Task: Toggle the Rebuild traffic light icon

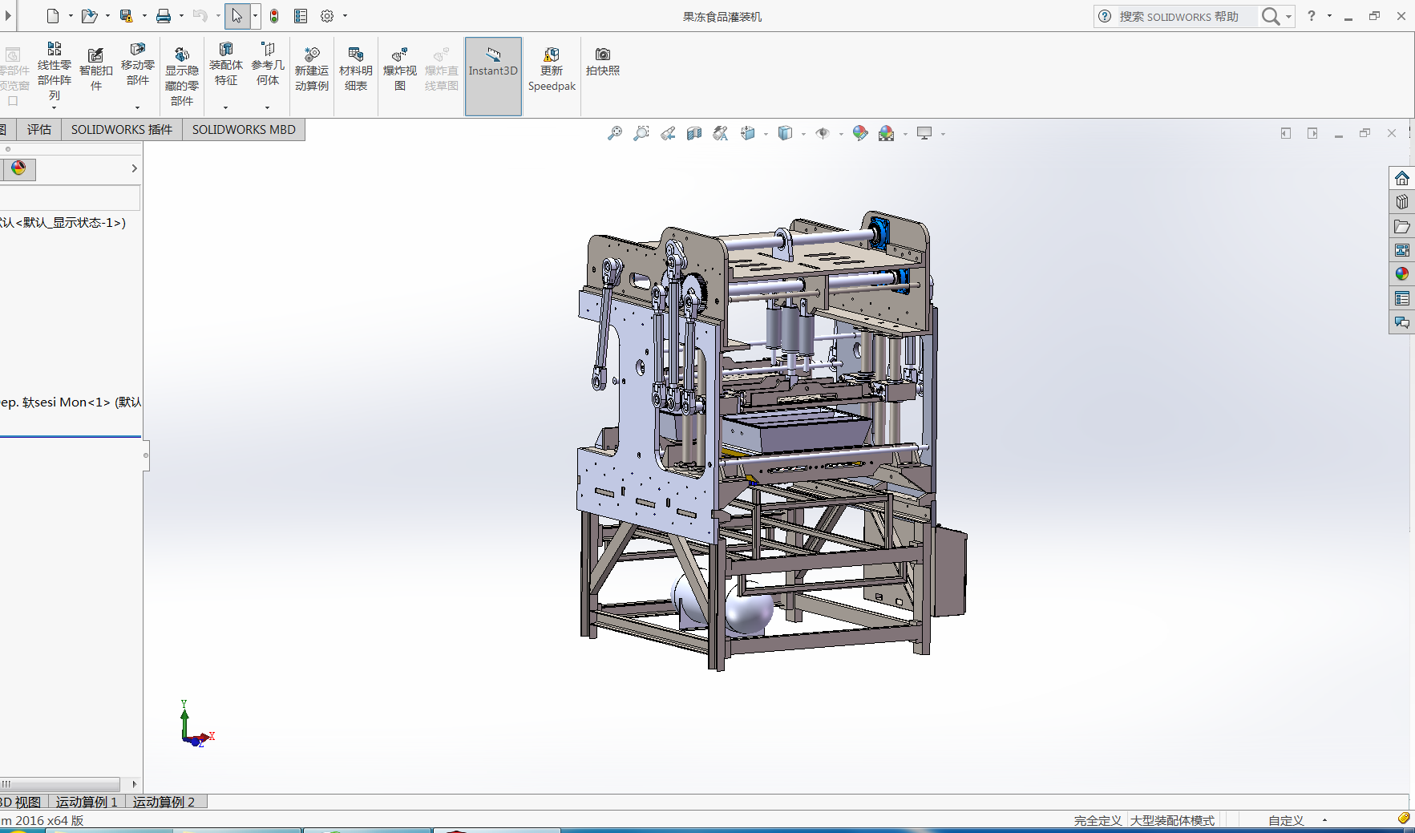Action: 274,16
